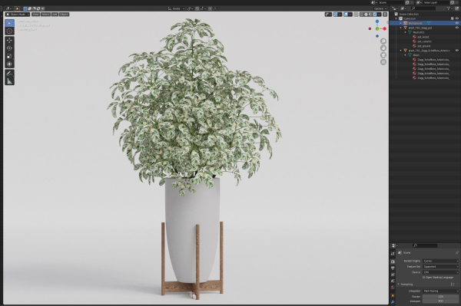461x306 pixels.
Task: Open the View Layer properties tab
Action: 393,275
